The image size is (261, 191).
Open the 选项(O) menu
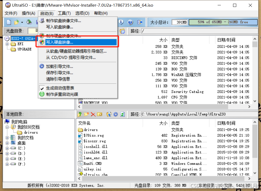pos(82,13)
